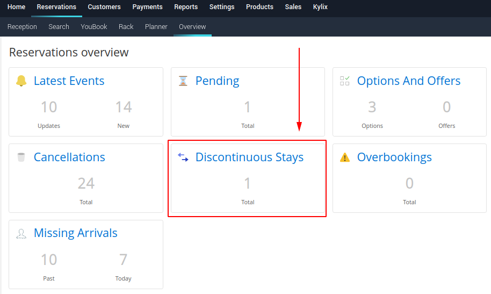
Task: Open the Customers menu
Action: click(104, 7)
